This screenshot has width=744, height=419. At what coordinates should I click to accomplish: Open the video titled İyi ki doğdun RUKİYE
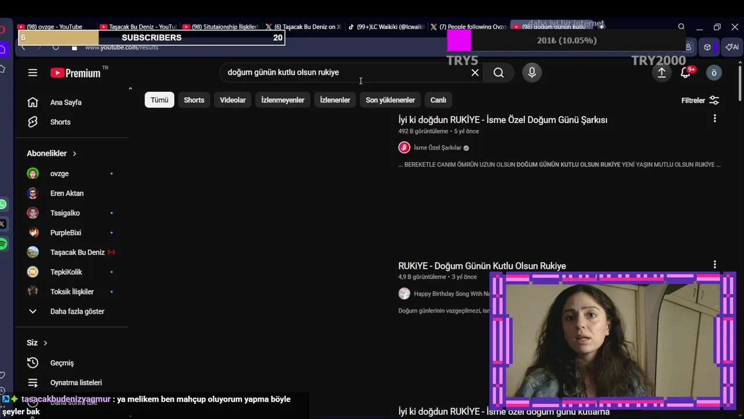click(x=503, y=120)
